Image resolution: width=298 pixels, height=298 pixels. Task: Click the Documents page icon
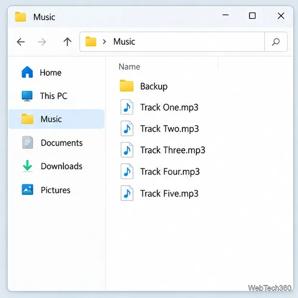coord(27,142)
